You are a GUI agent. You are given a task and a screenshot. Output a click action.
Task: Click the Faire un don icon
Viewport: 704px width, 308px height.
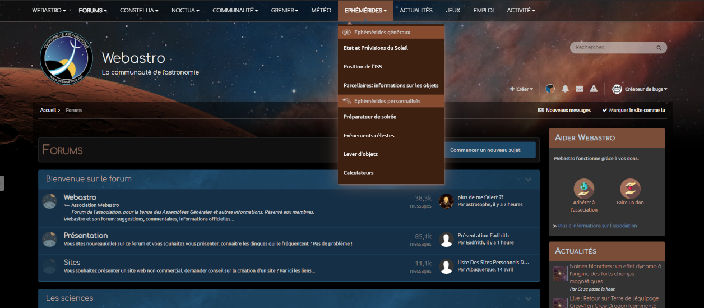pyautogui.click(x=630, y=188)
